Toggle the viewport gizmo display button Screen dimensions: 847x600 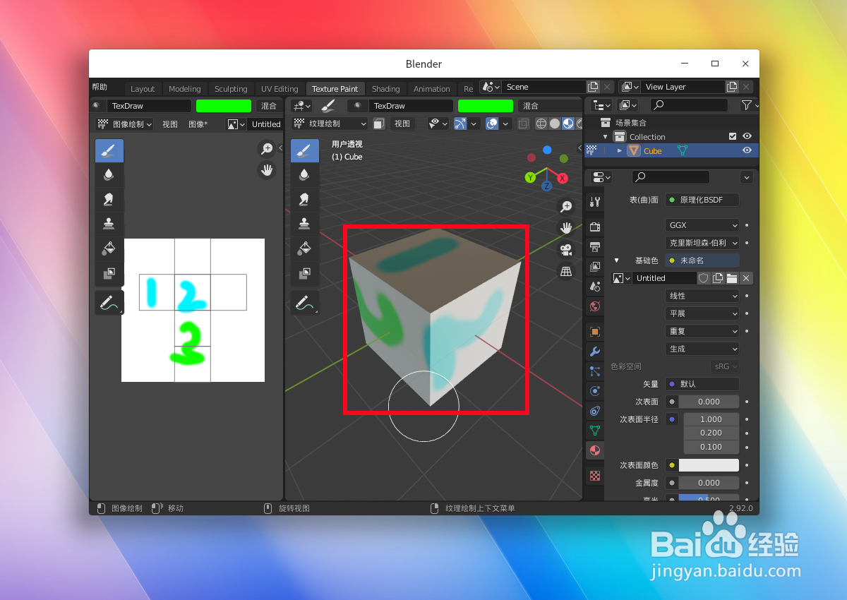460,124
